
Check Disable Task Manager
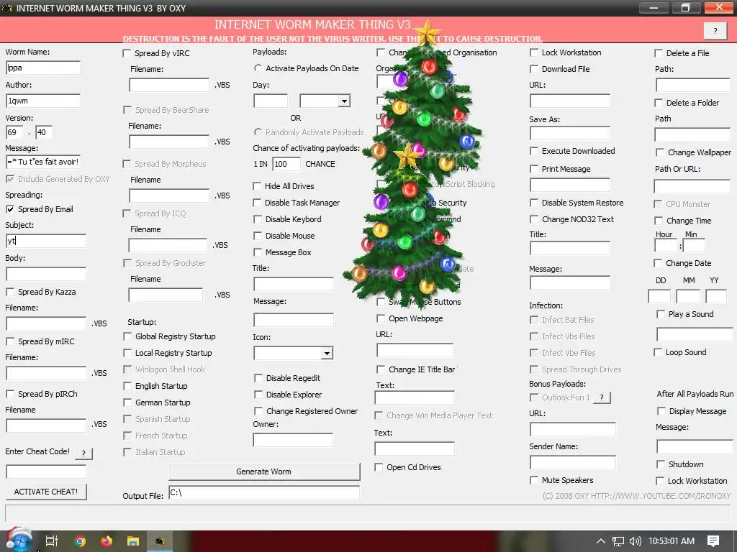(257, 203)
